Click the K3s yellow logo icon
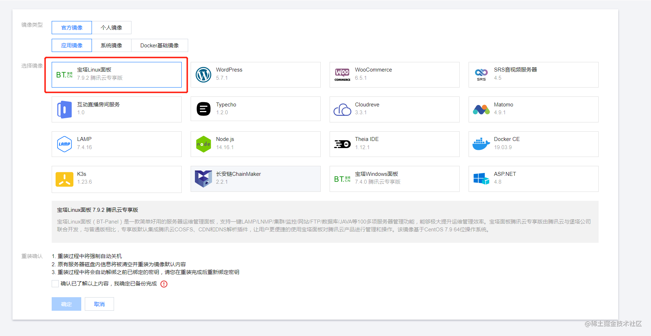 [64, 179]
